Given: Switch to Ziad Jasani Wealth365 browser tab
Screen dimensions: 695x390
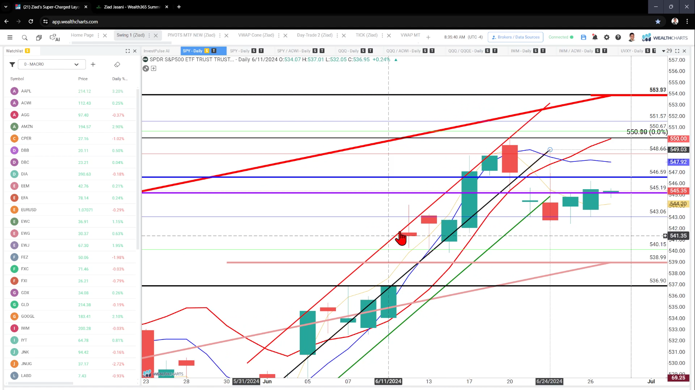Looking at the screenshot, I should (132, 7).
